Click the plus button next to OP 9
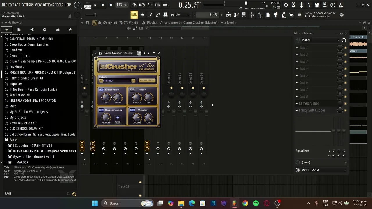Screen dimensions: 372x209 pos(221,15)
